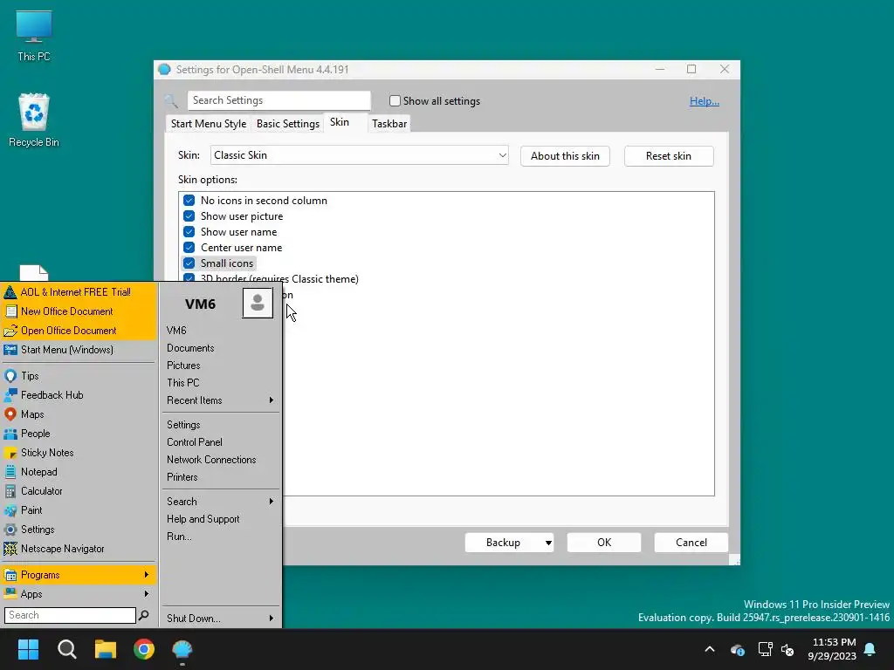Launch Start Menu (Windows) icon

click(10, 350)
